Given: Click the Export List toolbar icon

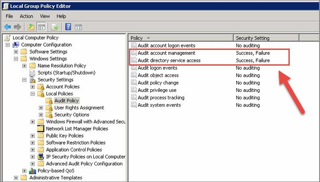Looking at the screenshot, I should point(55,26).
